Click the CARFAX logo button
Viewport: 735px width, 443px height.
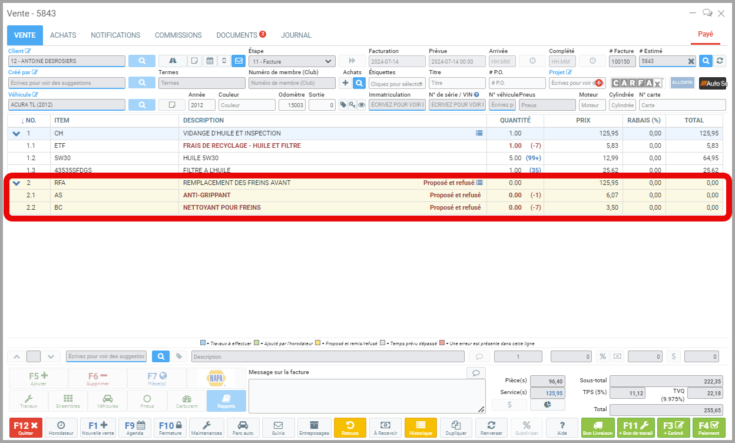pos(637,83)
